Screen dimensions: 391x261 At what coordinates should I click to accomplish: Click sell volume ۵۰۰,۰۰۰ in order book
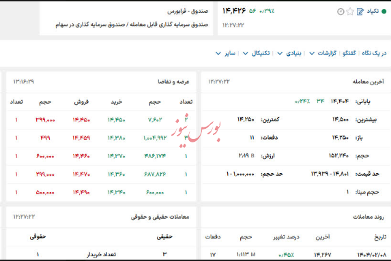(45, 192)
